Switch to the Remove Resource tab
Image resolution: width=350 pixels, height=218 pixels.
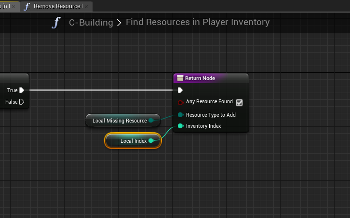click(57, 6)
